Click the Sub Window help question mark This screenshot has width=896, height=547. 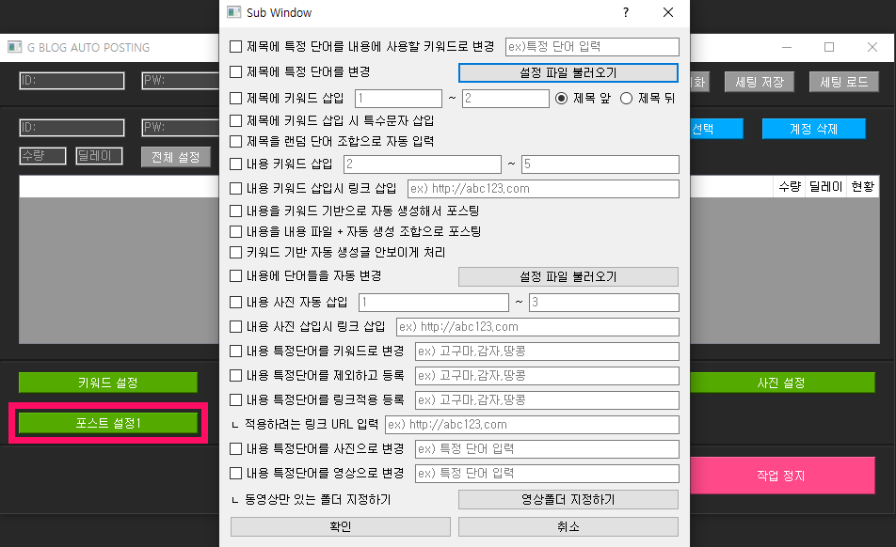point(626,13)
